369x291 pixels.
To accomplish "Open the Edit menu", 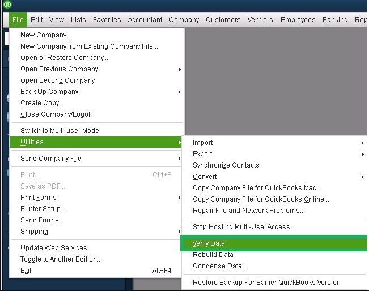I will (36, 20).
